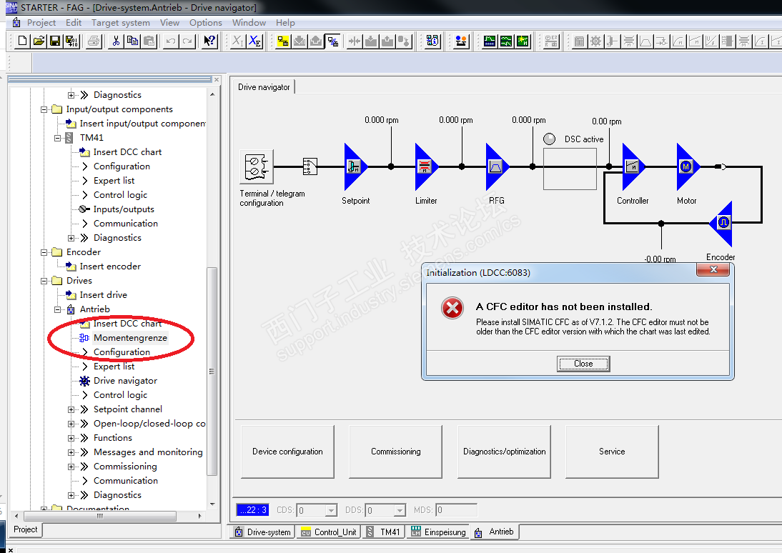Switch to the Drive-system bottom tab

[x=262, y=532]
